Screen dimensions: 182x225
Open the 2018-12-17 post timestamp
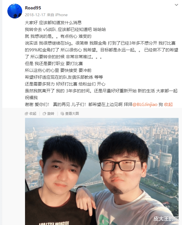tap(35, 15)
